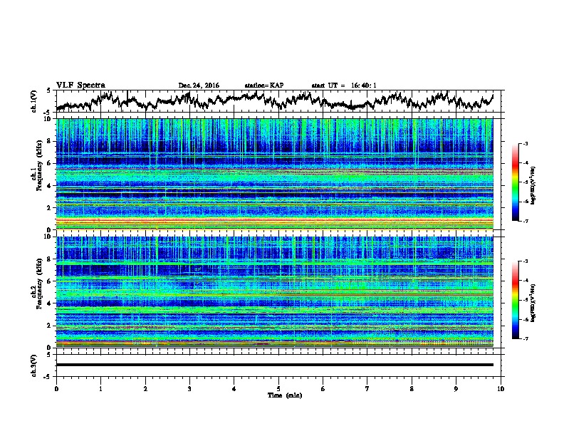Click time axis tick label "0"

tap(56, 389)
